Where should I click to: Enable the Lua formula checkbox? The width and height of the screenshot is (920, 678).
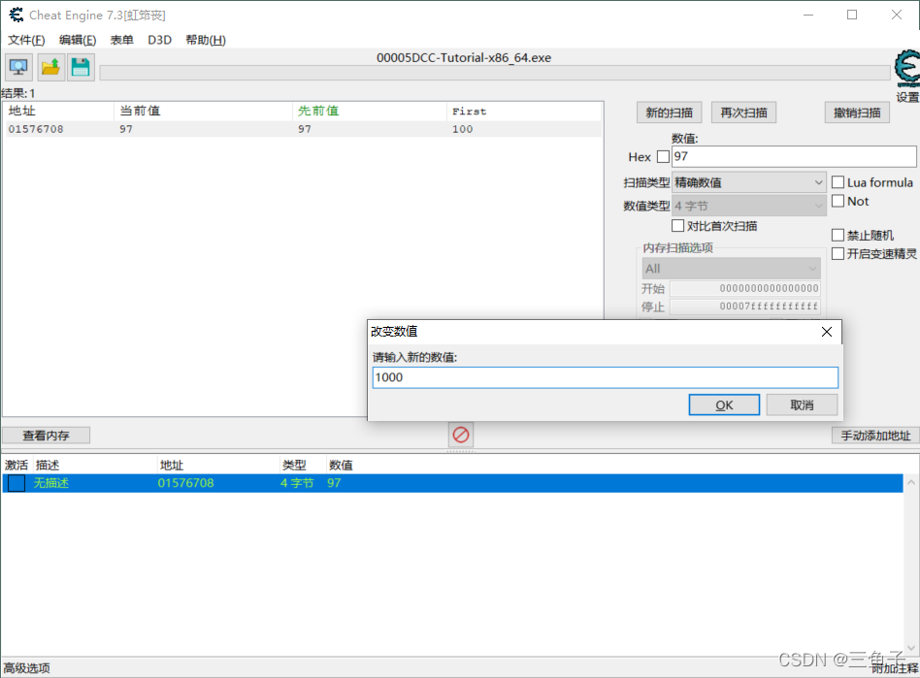838,182
